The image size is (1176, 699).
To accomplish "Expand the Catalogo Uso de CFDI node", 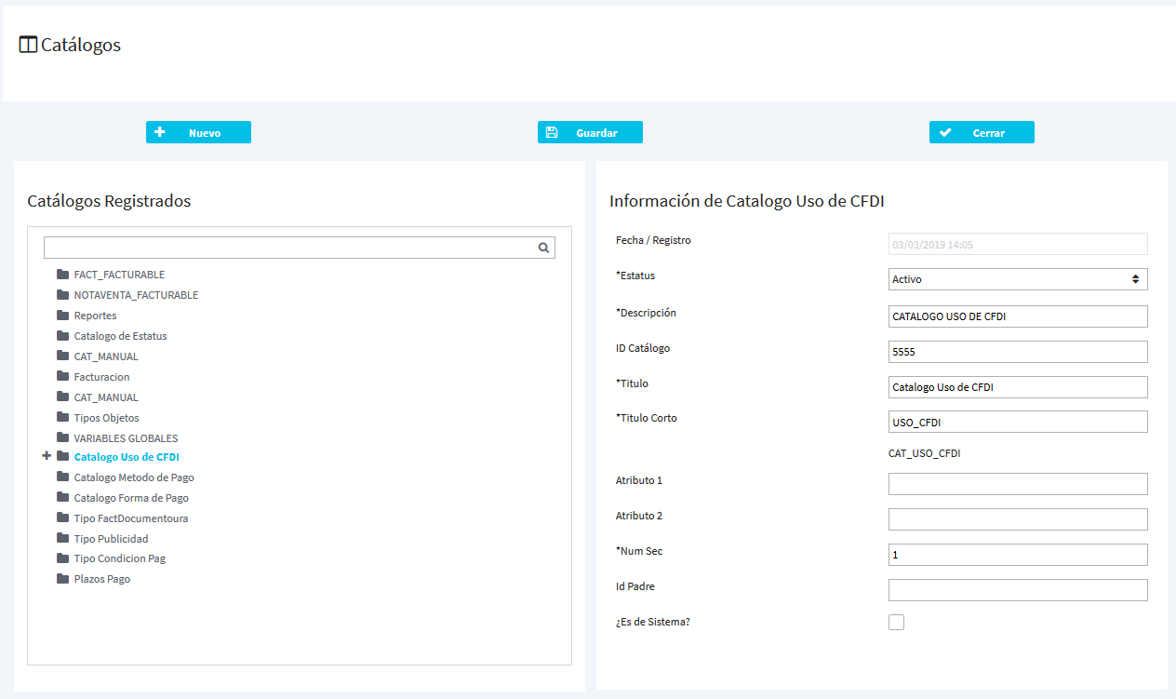I will (x=47, y=457).
